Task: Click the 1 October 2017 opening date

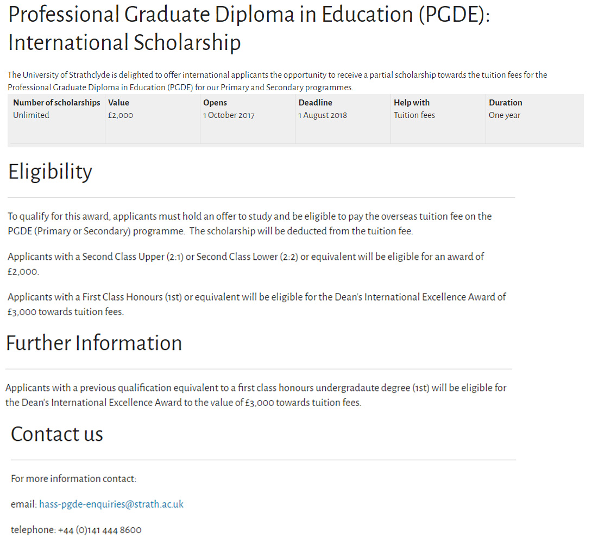Action: click(x=229, y=115)
